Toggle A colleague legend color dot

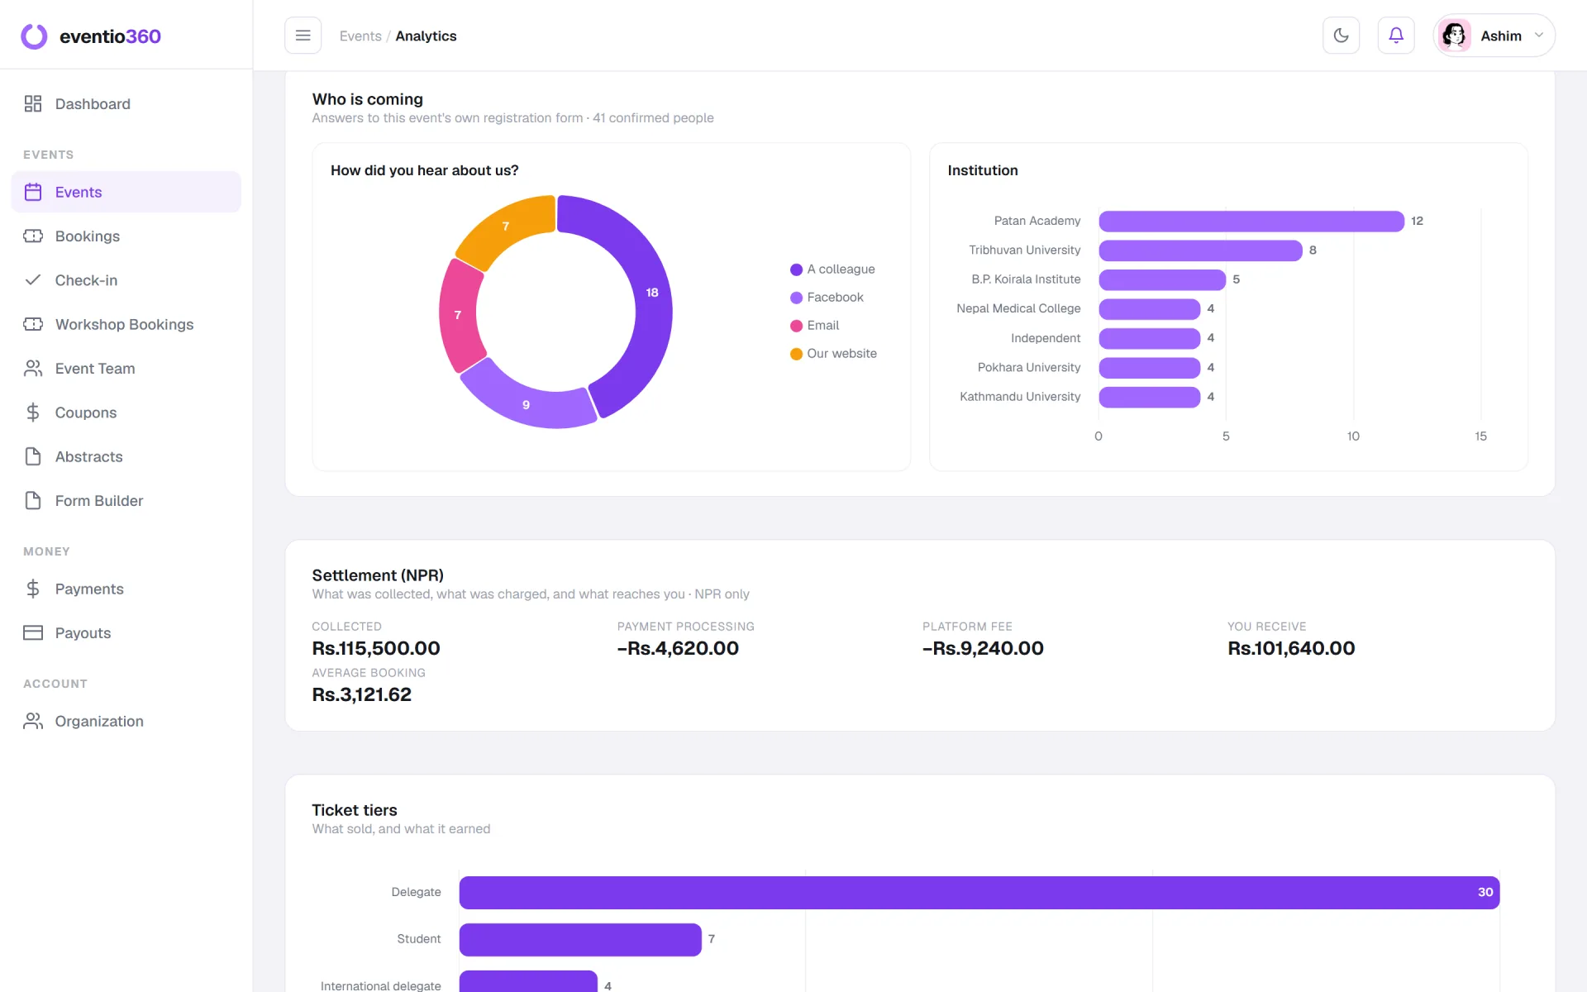point(796,269)
